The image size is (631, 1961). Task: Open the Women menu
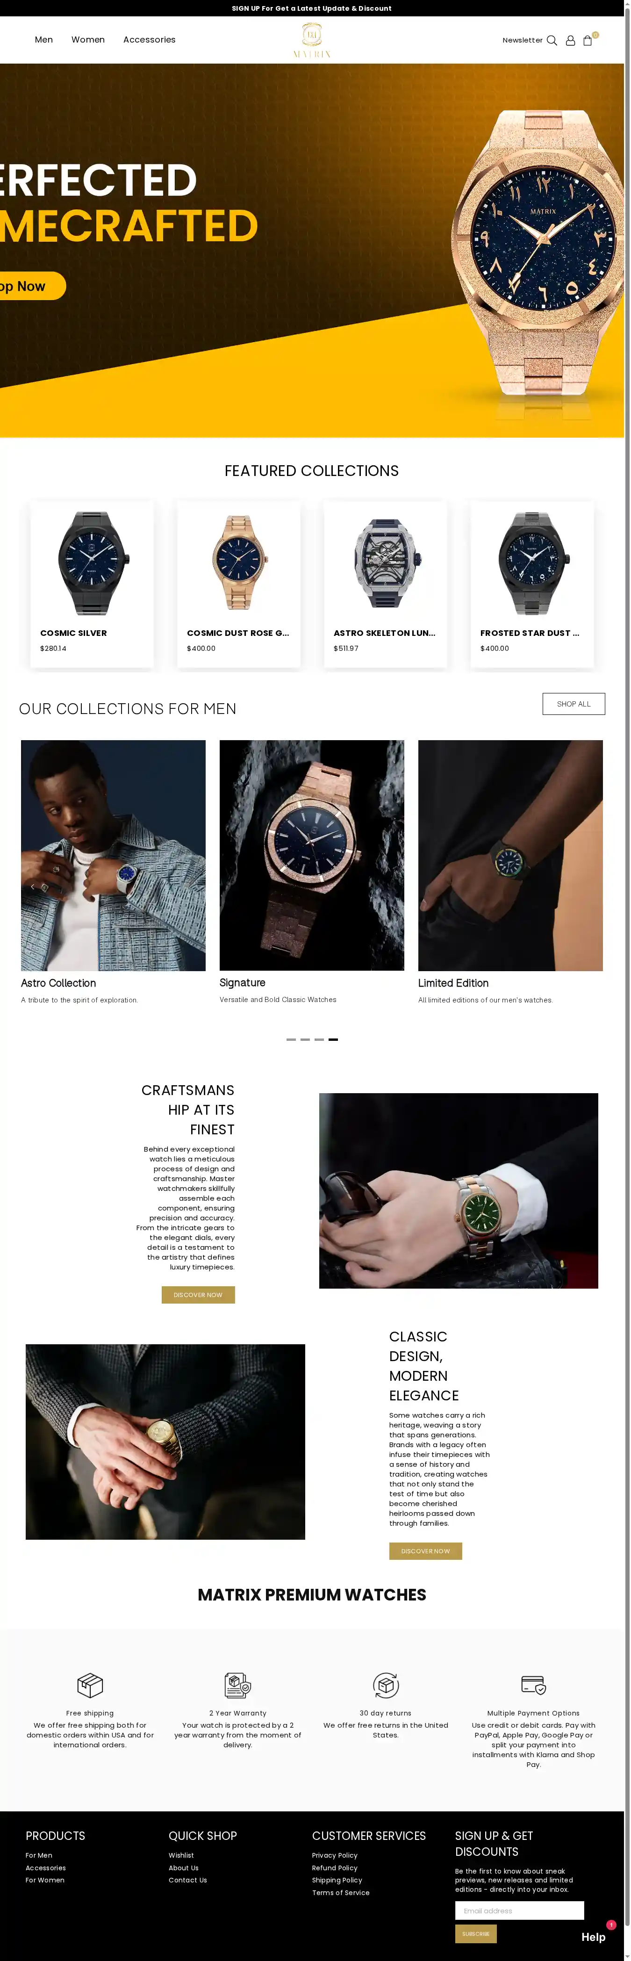(x=88, y=40)
